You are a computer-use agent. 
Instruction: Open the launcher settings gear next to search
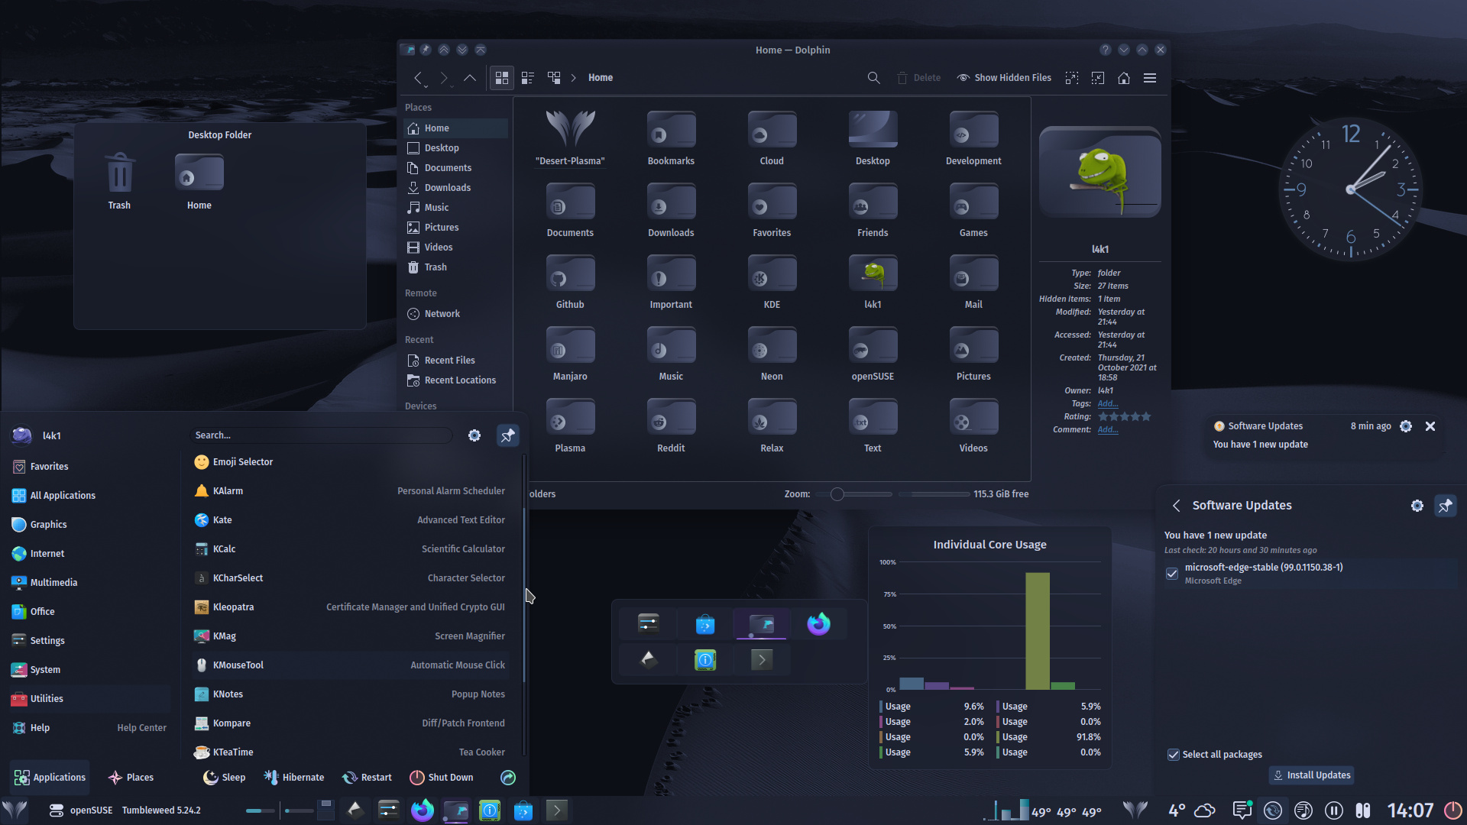474,435
